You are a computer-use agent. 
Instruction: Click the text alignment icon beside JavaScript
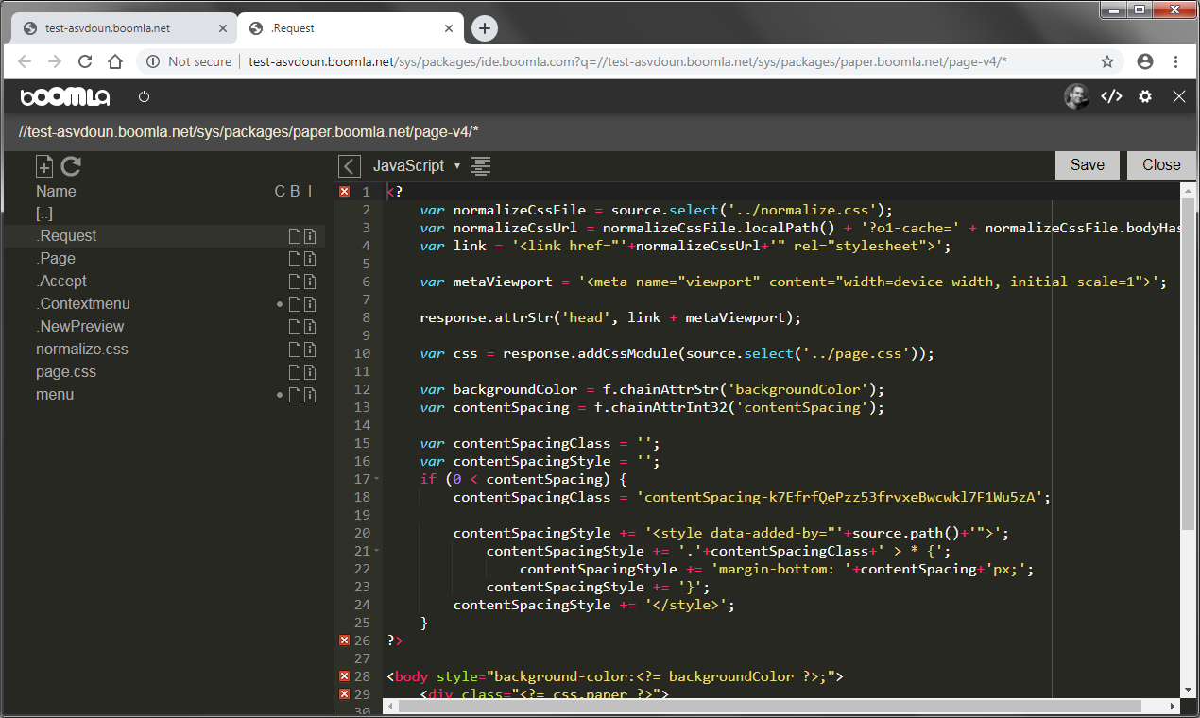tap(481, 166)
